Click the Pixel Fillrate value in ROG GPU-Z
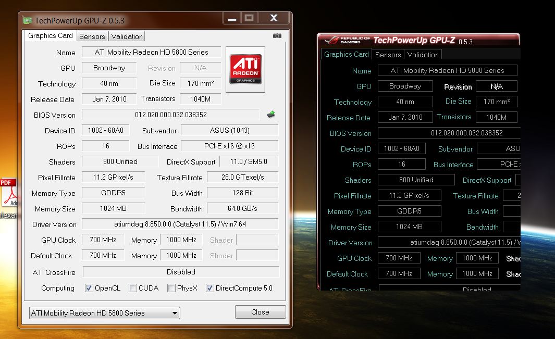The width and height of the screenshot is (555, 339). point(410,195)
